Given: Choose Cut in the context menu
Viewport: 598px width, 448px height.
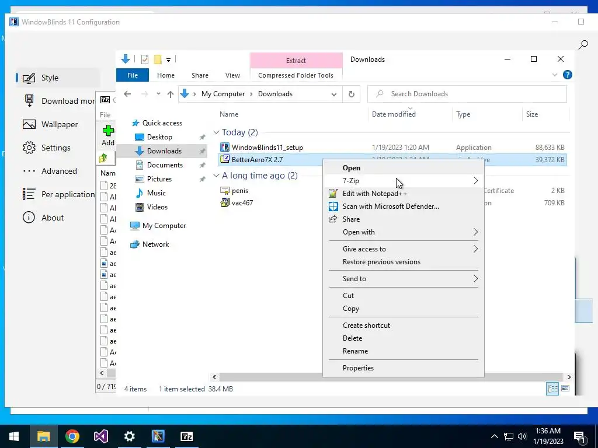Looking at the screenshot, I should 404,296.
